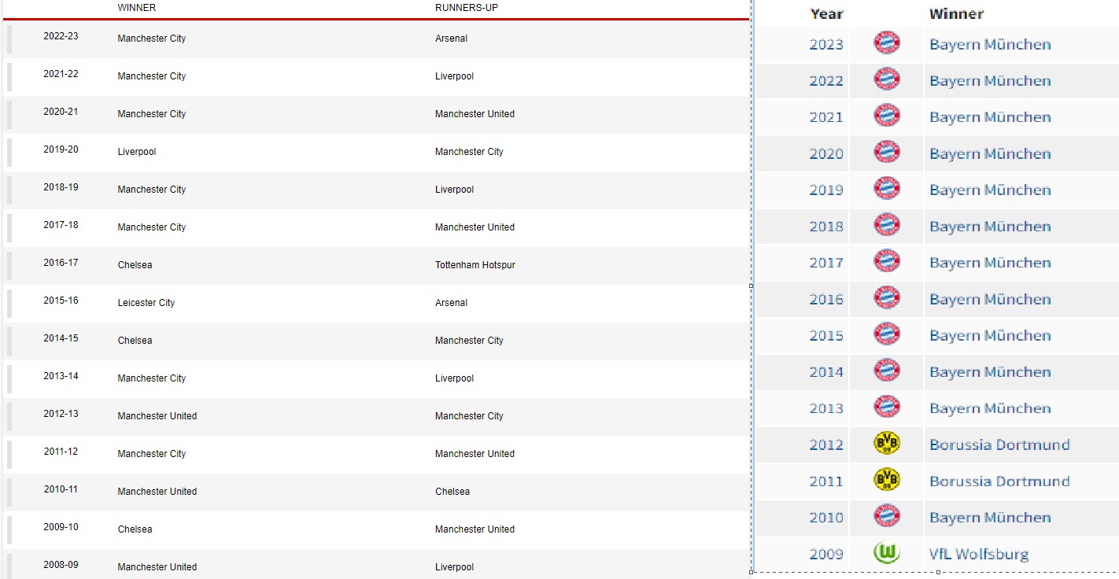Click the year 2016 link
Image resolution: width=1119 pixels, height=579 pixels.
(826, 299)
